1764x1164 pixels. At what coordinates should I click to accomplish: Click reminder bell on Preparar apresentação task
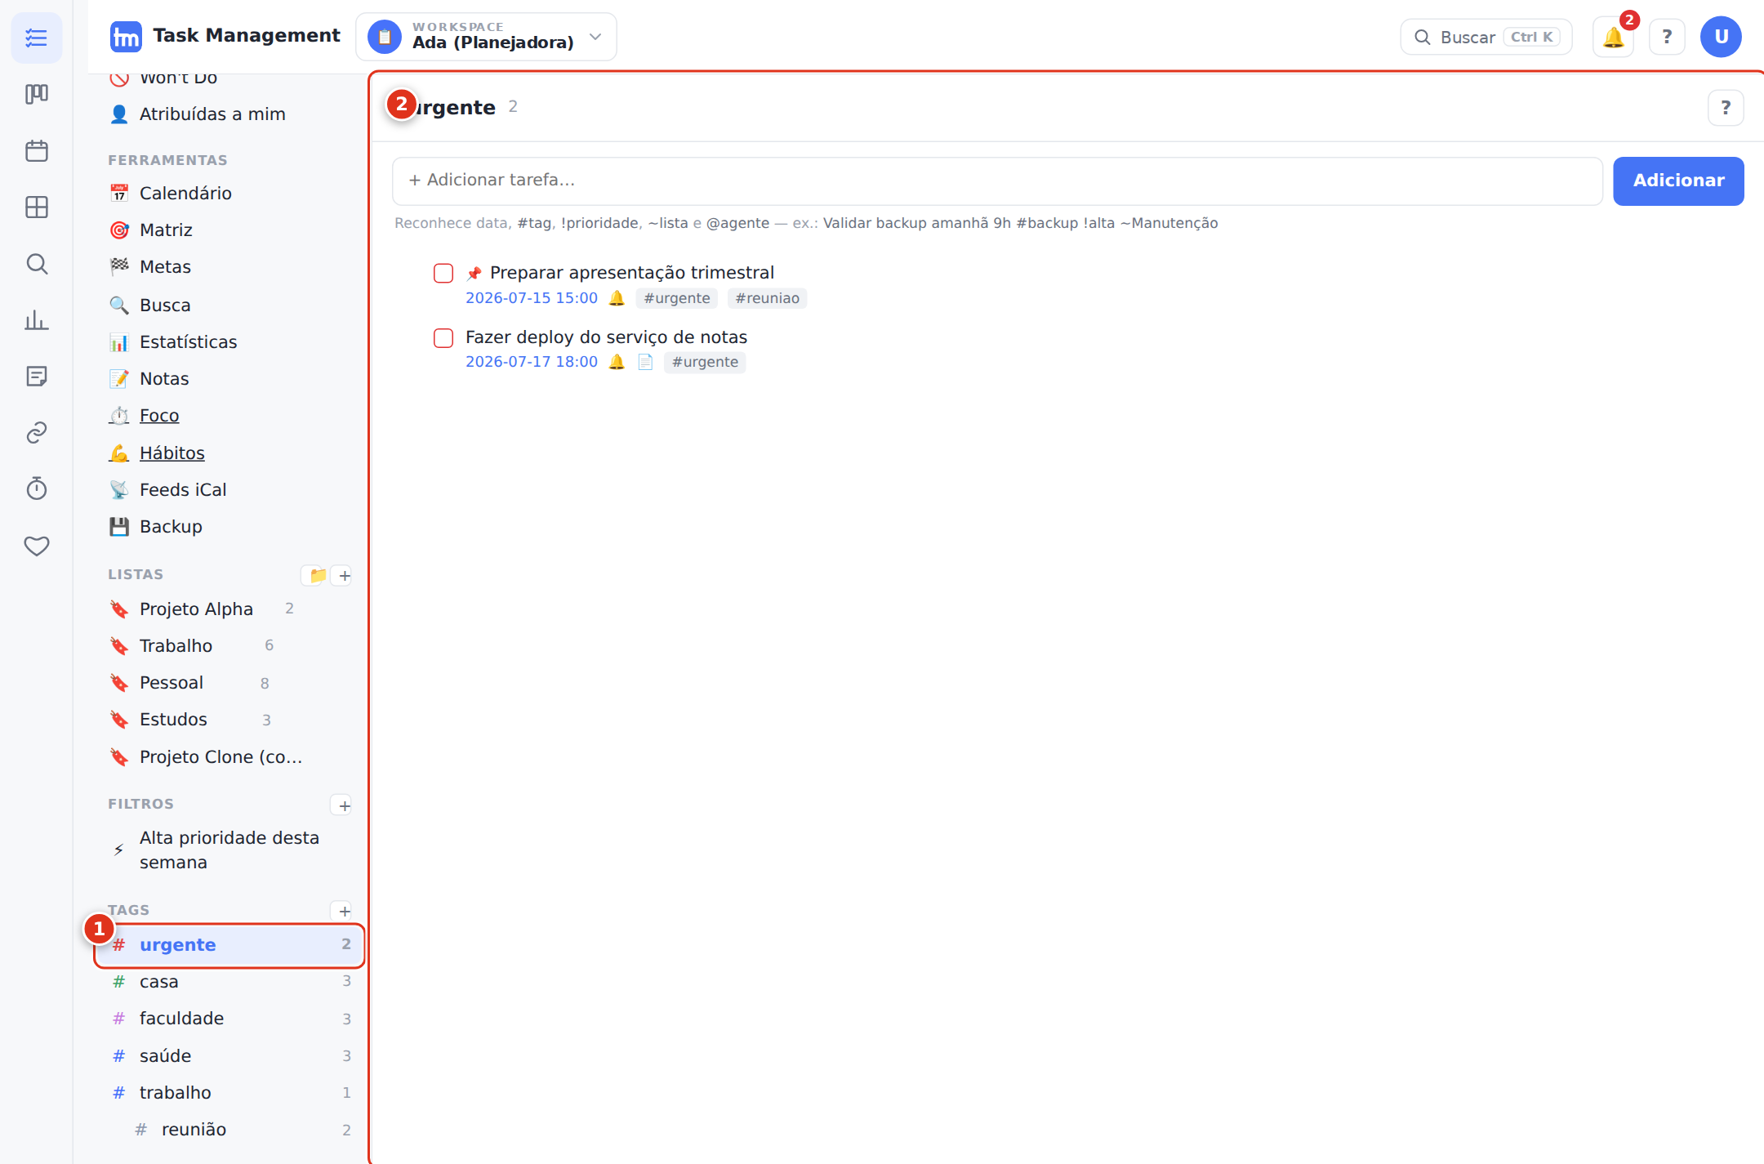point(617,298)
